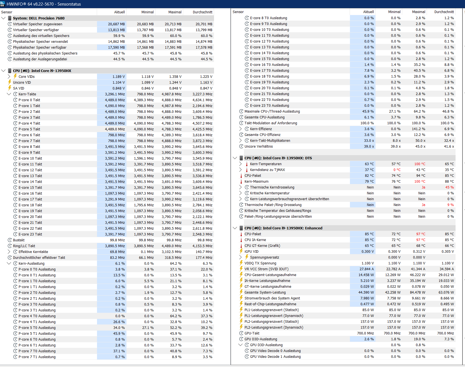Select icon beside Maximale CPU-/Thread-Auslastung
The width and height of the screenshot is (465, 367).
coord(241,111)
